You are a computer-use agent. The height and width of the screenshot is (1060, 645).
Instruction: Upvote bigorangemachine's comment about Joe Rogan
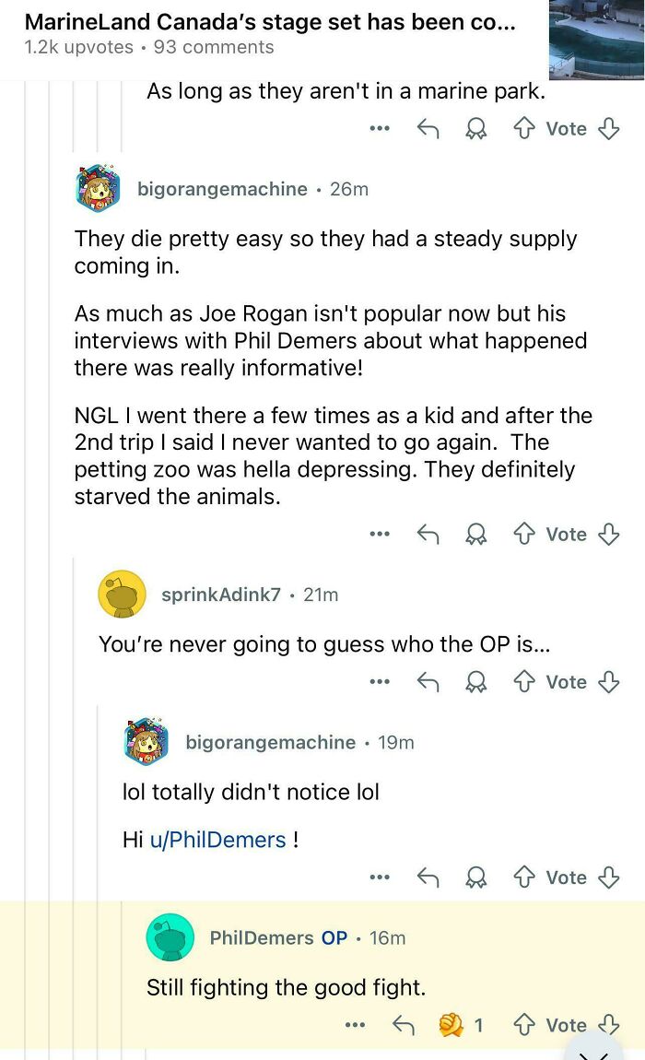pyautogui.click(x=523, y=534)
